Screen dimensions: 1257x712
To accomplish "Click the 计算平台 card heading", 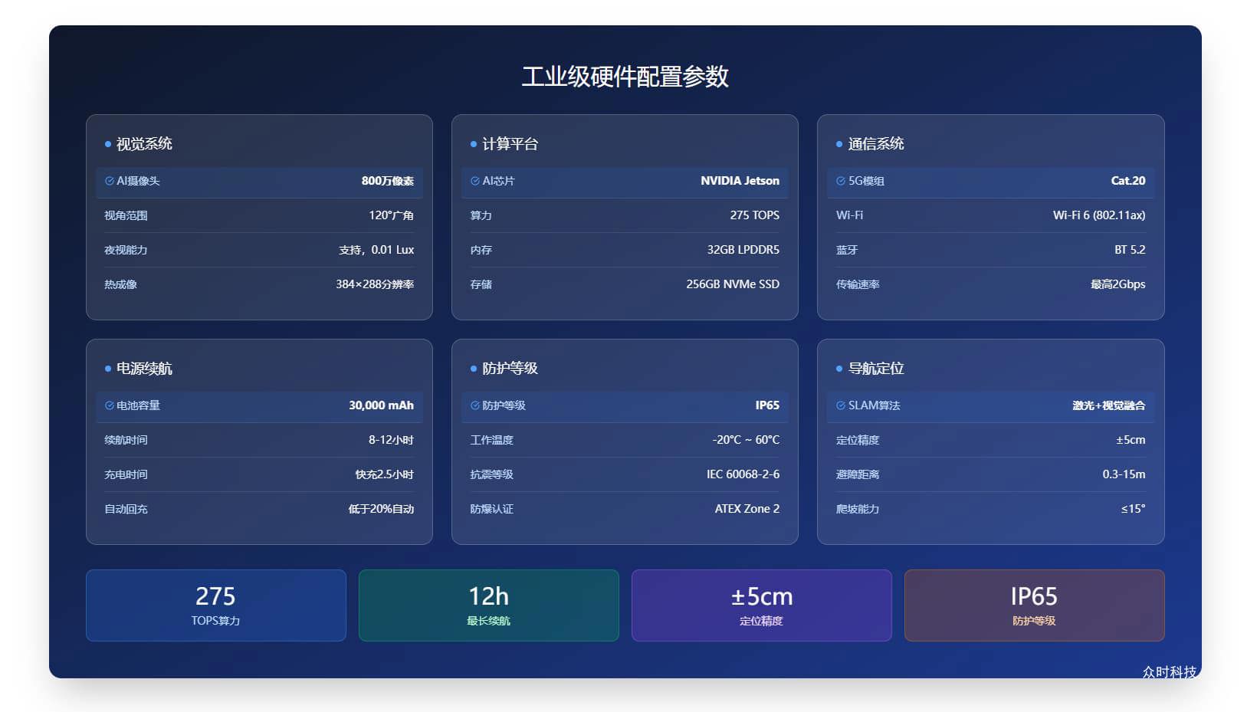I will (x=510, y=144).
